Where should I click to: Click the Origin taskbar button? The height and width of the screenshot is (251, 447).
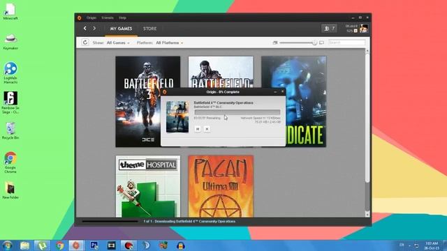[x=76, y=245]
